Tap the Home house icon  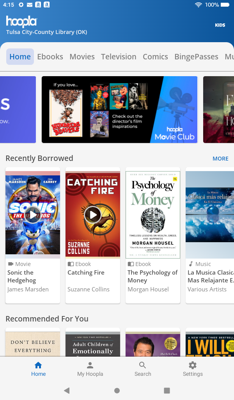pyautogui.click(x=38, y=365)
